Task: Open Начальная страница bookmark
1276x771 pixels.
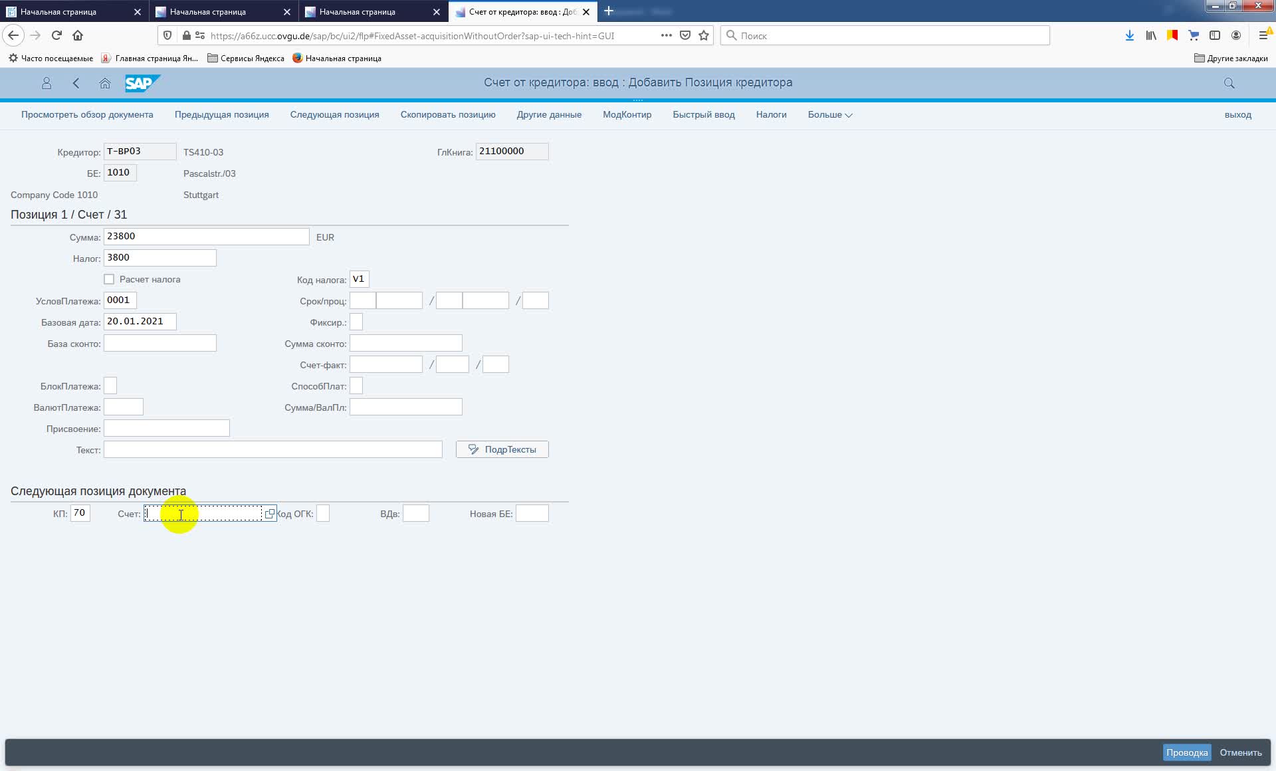Action: click(x=337, y=58)
